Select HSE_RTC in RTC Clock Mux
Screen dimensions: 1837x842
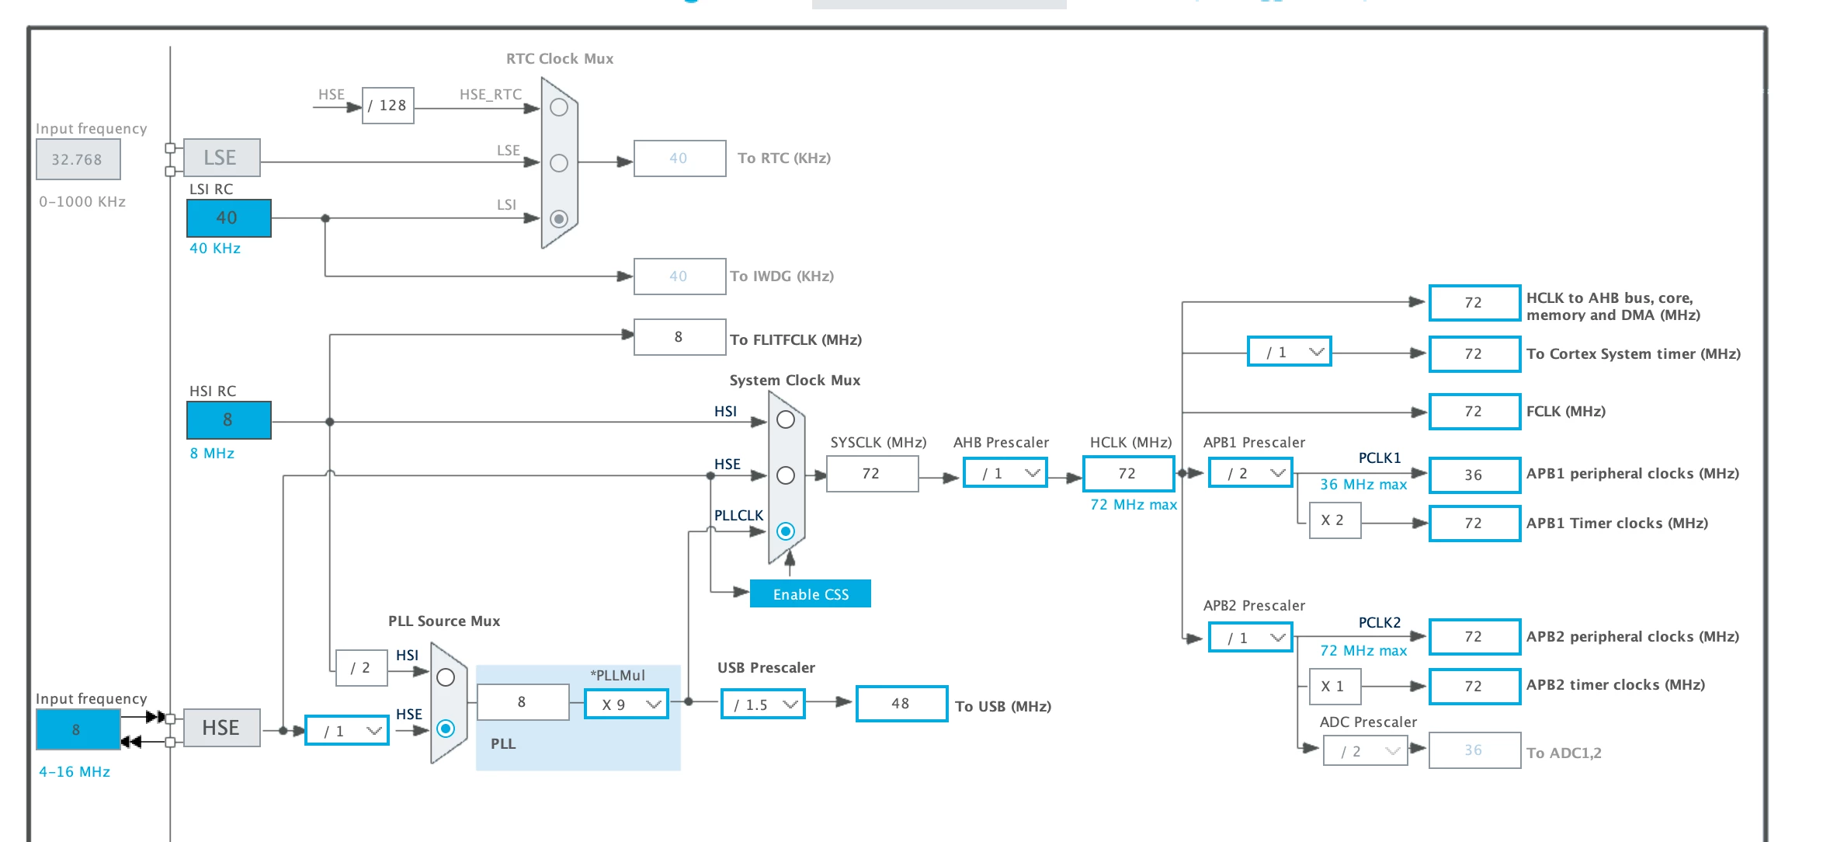pos(559,108)
